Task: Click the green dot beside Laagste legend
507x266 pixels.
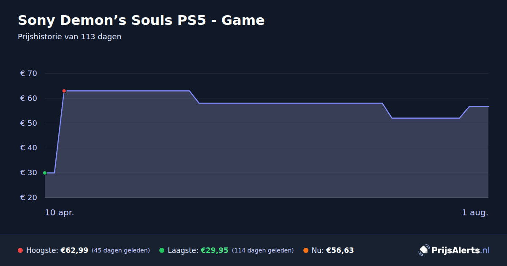Action: [x=162, y=250]
